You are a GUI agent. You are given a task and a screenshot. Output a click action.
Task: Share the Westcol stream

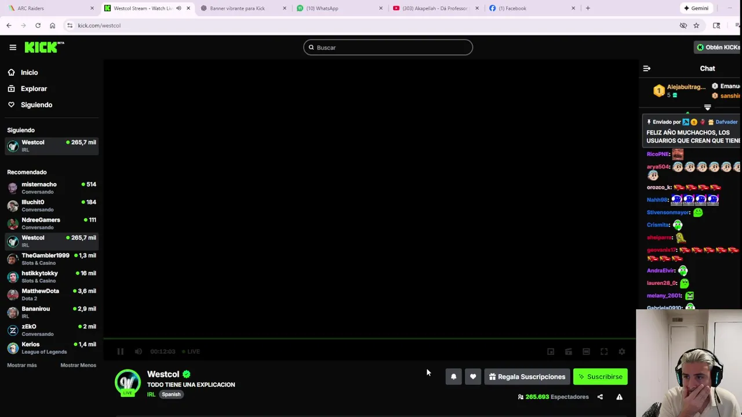click(600, 397)
